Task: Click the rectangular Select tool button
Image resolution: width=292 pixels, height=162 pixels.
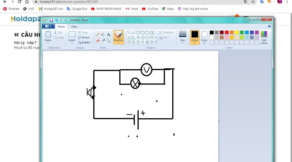Action: coord(72,35)
